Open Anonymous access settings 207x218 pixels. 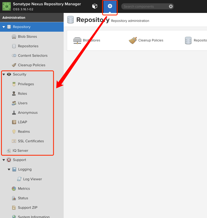pos(28,112)
